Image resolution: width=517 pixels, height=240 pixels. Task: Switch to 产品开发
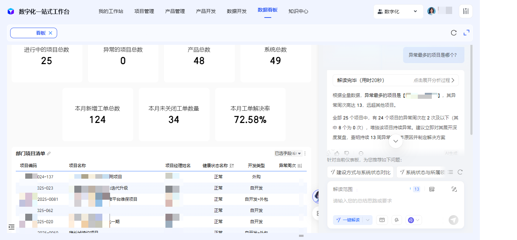[x=206, y=11]
